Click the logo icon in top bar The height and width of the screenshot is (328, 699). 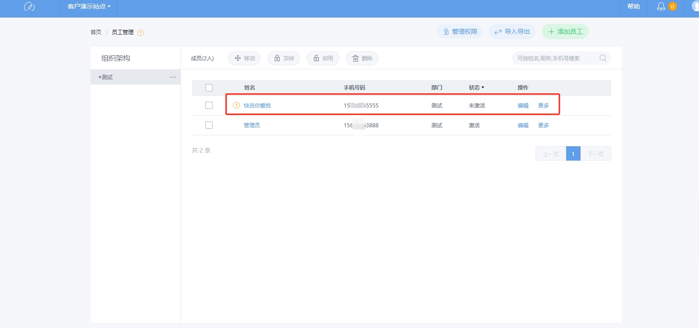click(29, 7)
